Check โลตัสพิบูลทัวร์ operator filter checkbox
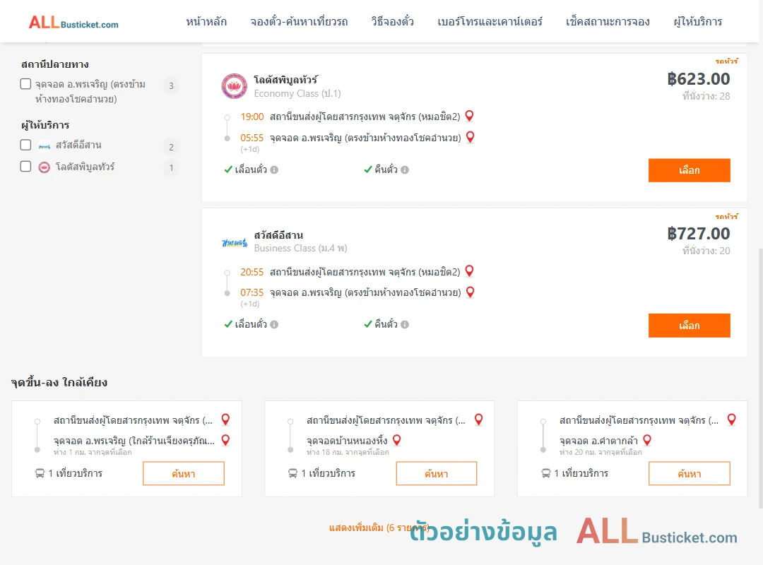The width and height of the screenshot is (763, 565). [x=26, y=167]
